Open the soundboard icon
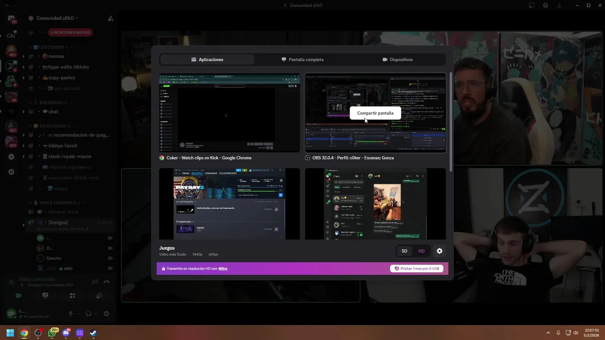Screen dimensions: 605x340 pos(99,296)
